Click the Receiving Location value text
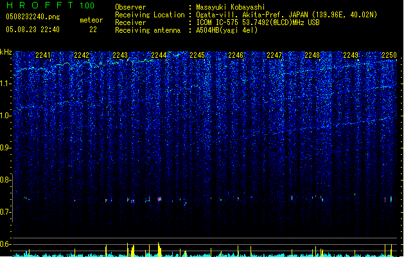This screenshot has width=404, height=257. (286, 15)
